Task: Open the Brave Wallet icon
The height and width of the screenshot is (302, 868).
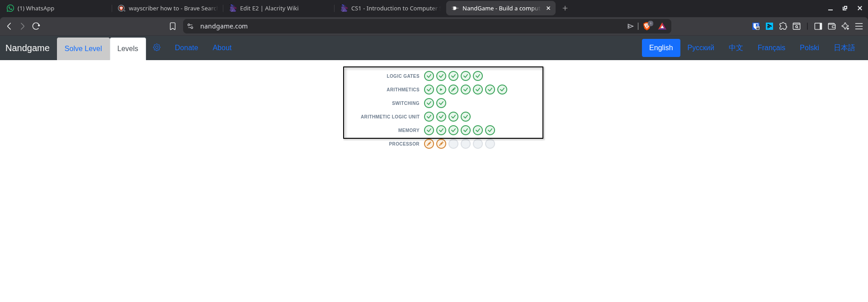Action: click(831, 26)
